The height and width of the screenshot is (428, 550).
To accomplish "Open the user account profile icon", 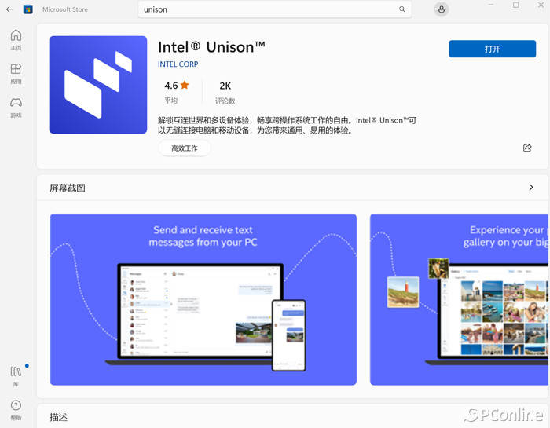I will (x=442, y=9).
